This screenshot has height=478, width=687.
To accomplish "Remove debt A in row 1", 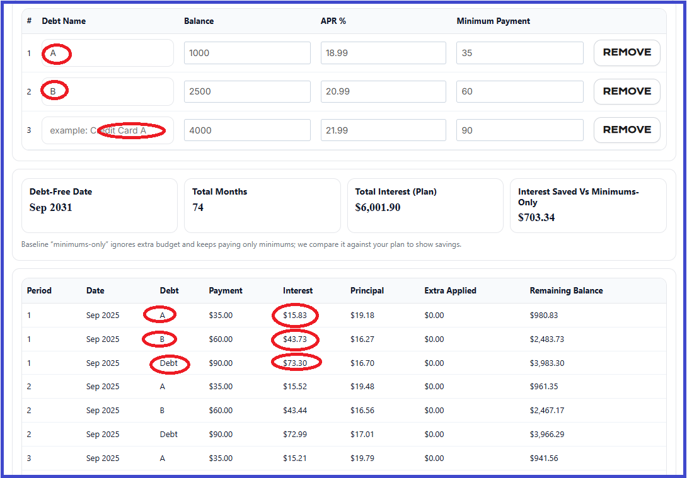I will 626,53.
